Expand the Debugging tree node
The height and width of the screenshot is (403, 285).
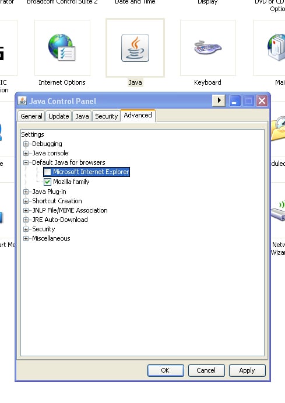26,144
